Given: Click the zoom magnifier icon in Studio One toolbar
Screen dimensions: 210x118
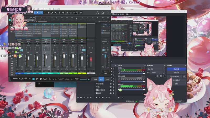Looking at the screenshot, I should 74,13.
